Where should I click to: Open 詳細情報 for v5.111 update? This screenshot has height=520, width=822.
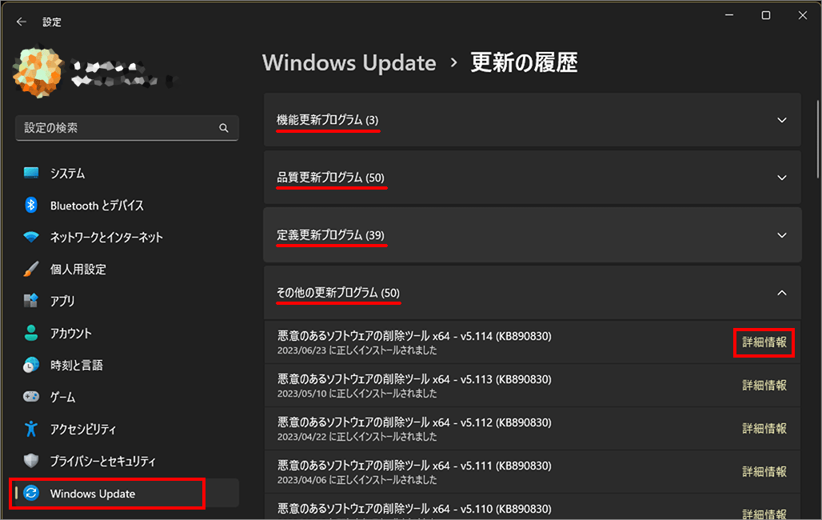(764, 471)
